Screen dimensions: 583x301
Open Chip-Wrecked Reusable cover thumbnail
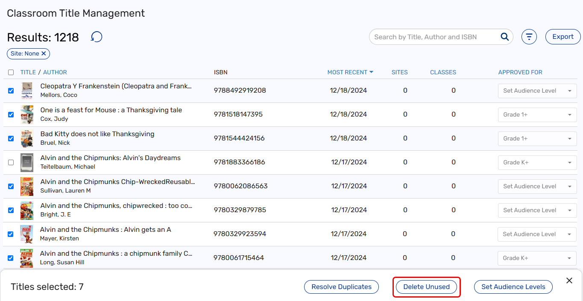pos(27,186)
